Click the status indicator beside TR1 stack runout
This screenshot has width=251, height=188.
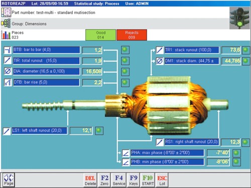coord(245,50)
